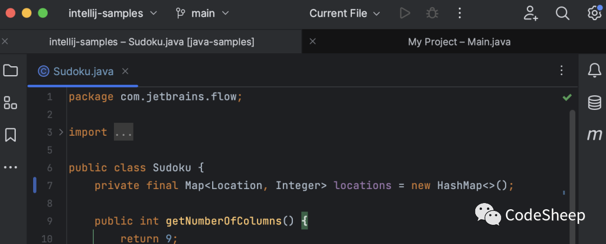This screenshot has height=244, width=606.
Task: Click the Debug bug icon
Action: point(432,13)
